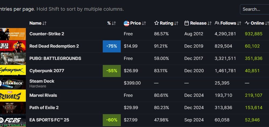The image size is (269, 127).
Task: Sort by Follows column arrows
Action: (239, 23)
